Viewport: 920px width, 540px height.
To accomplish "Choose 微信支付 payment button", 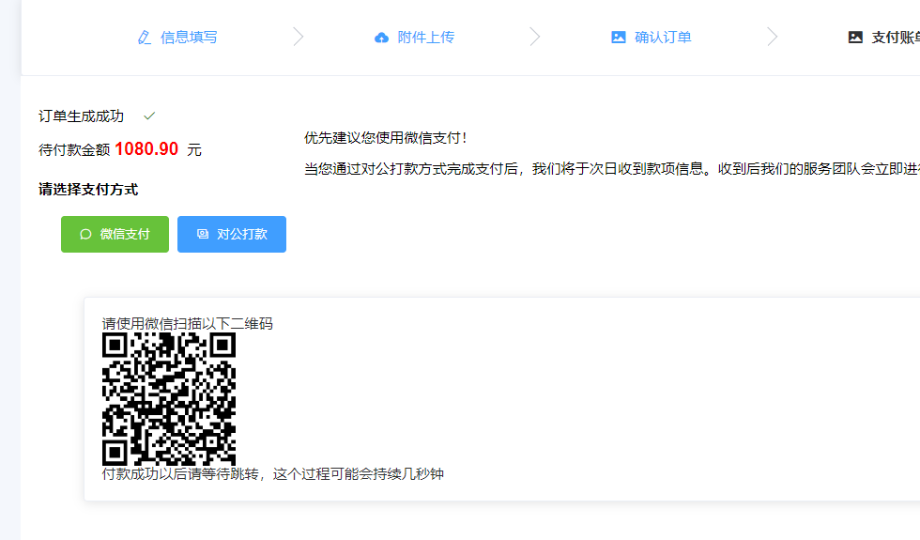I will 115,234.
